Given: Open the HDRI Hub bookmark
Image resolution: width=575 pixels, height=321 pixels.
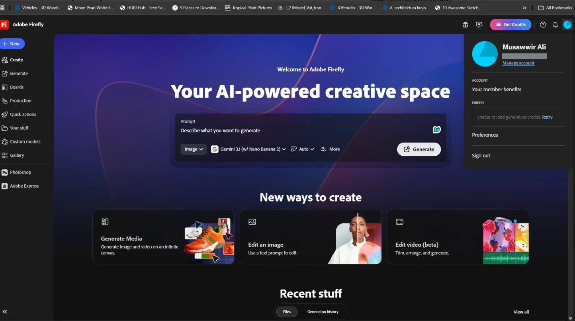Looking at the screenshot, I should (x=143, y=8).
